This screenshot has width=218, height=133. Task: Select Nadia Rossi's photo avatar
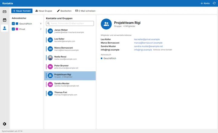50,58
